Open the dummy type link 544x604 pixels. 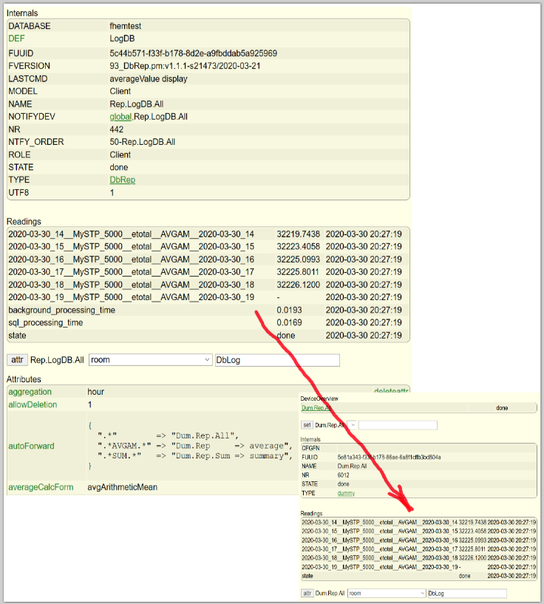(x=346, y=493)
